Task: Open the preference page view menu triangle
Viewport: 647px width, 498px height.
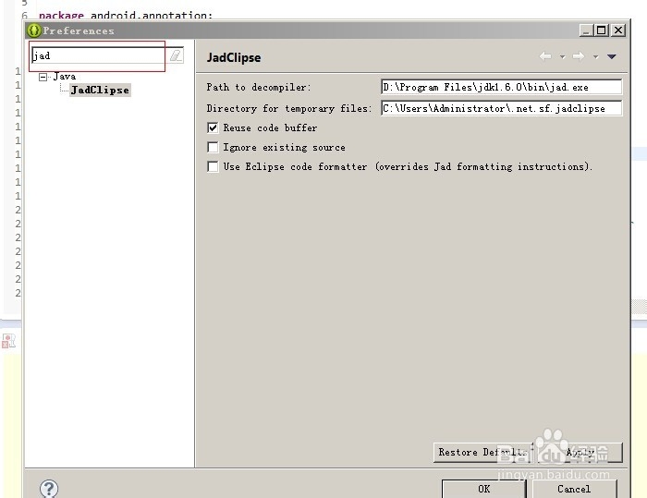Action: 612,56
